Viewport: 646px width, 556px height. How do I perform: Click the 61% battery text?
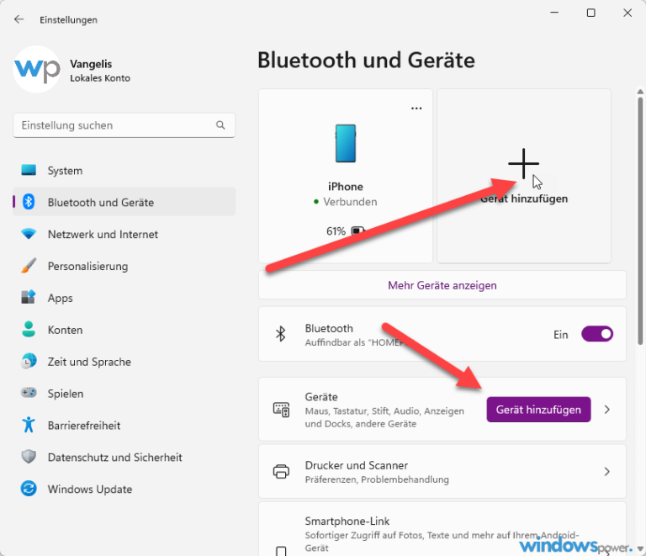point(336,231)
